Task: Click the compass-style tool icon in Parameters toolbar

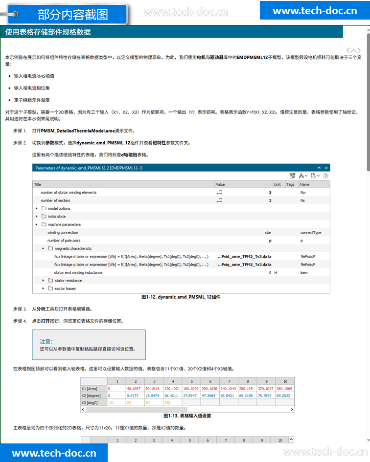Action: (301, 176)
